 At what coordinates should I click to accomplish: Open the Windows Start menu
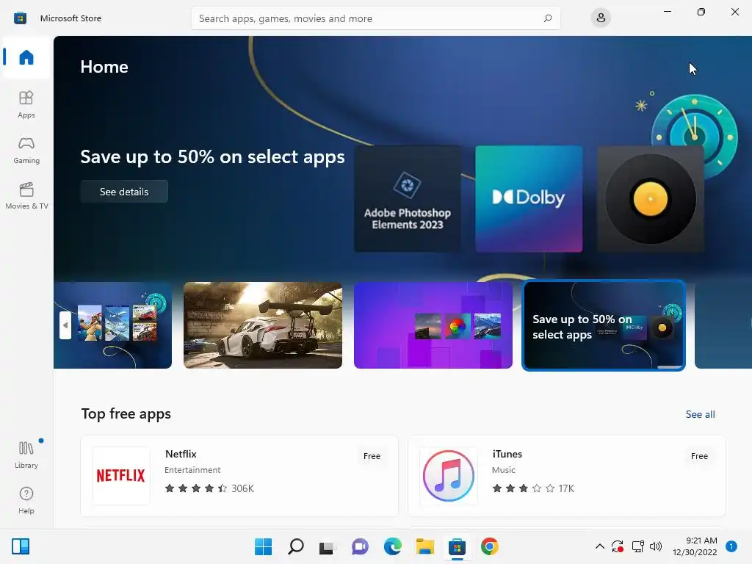[x=263, y=546]
